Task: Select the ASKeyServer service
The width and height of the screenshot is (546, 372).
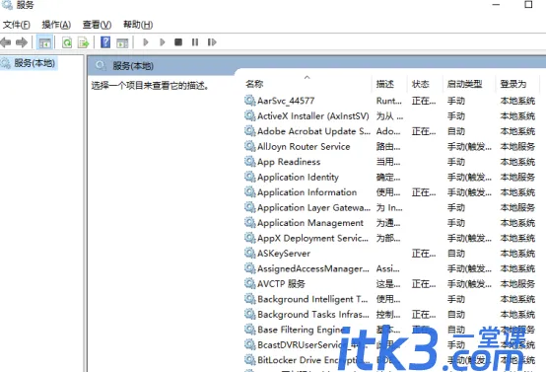Action: click(x=389, y=254)
